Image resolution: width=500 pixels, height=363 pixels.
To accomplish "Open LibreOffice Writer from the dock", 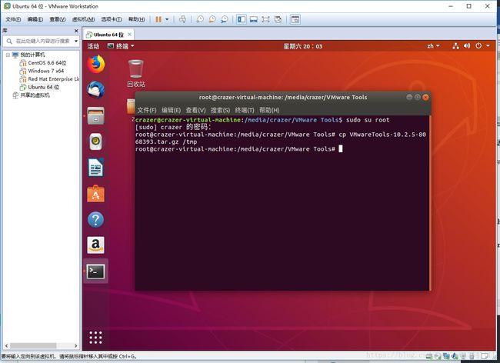I will 95,168.
